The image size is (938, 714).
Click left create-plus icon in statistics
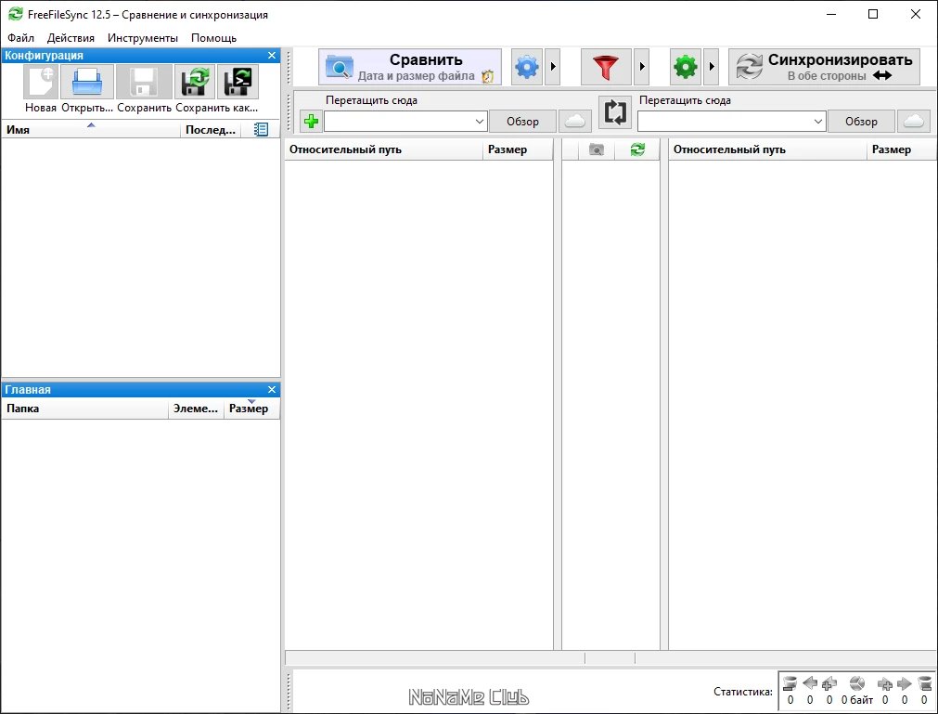(829, 682)
